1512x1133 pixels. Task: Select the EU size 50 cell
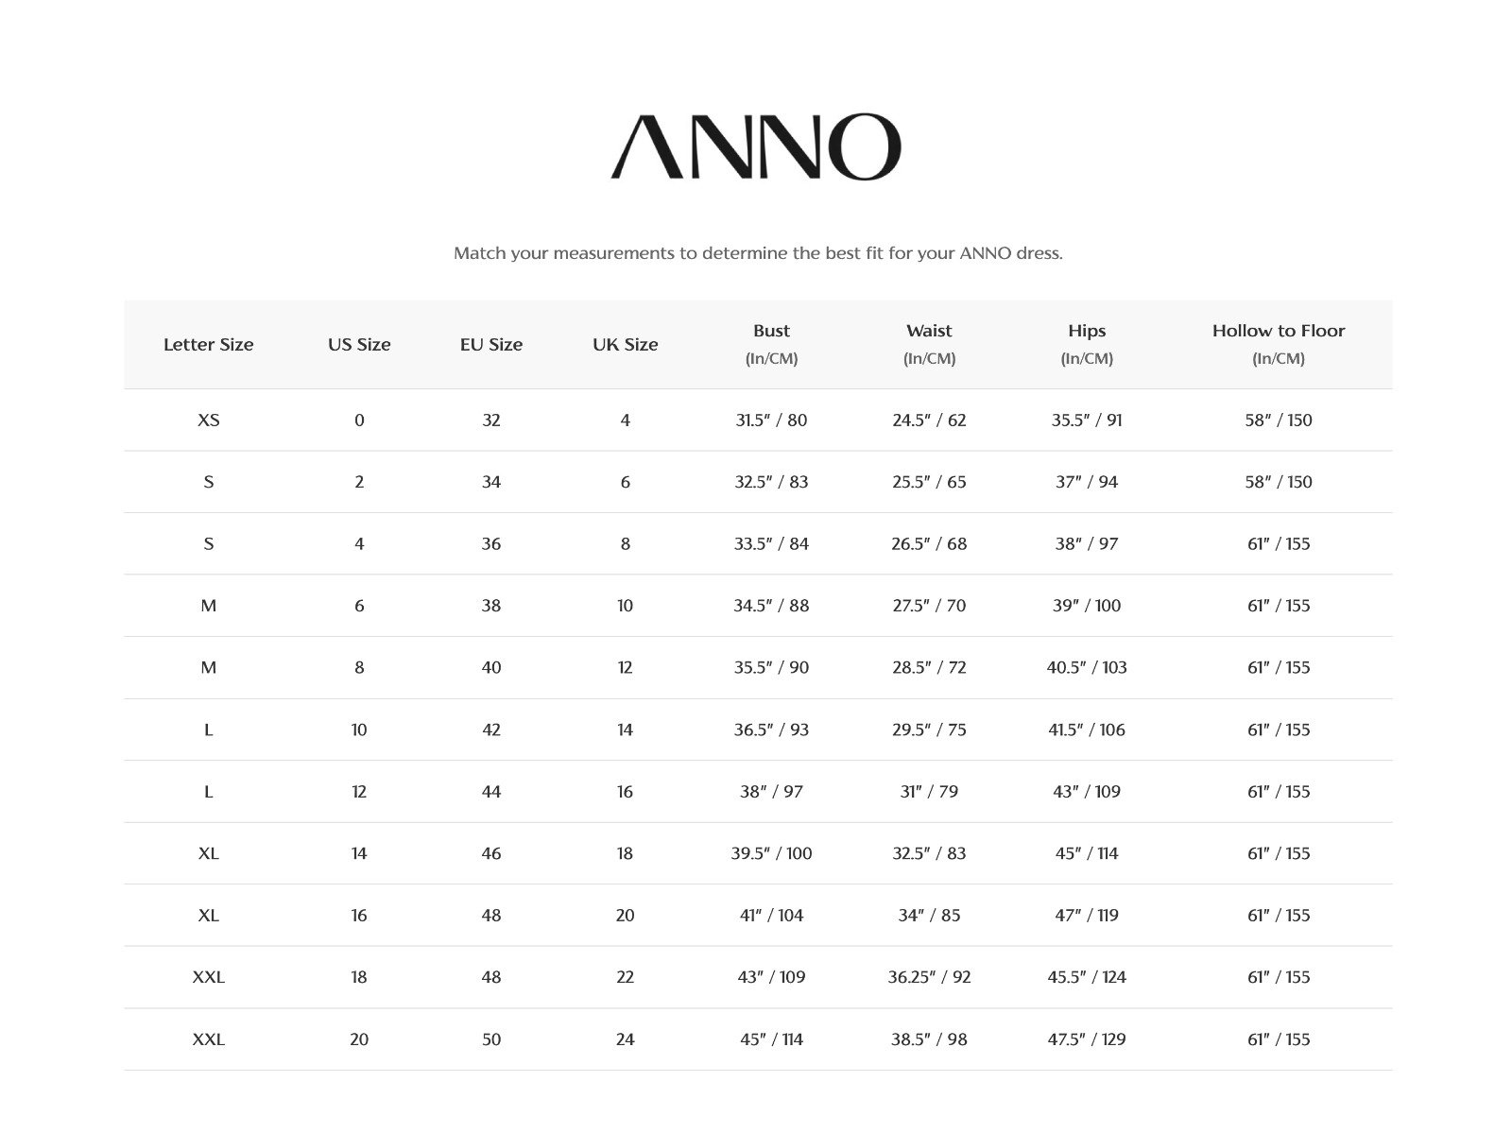[491, 1039]
